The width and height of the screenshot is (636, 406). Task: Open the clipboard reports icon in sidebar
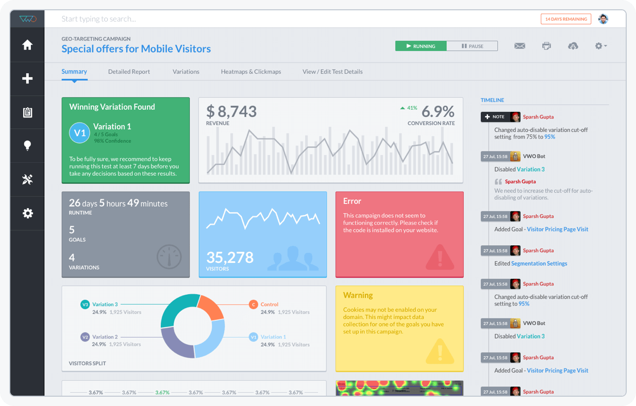pos(27,112)
